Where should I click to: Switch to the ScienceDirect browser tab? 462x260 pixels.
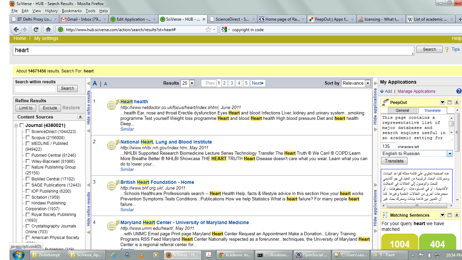pyautogui.click(x=232, y=19)
